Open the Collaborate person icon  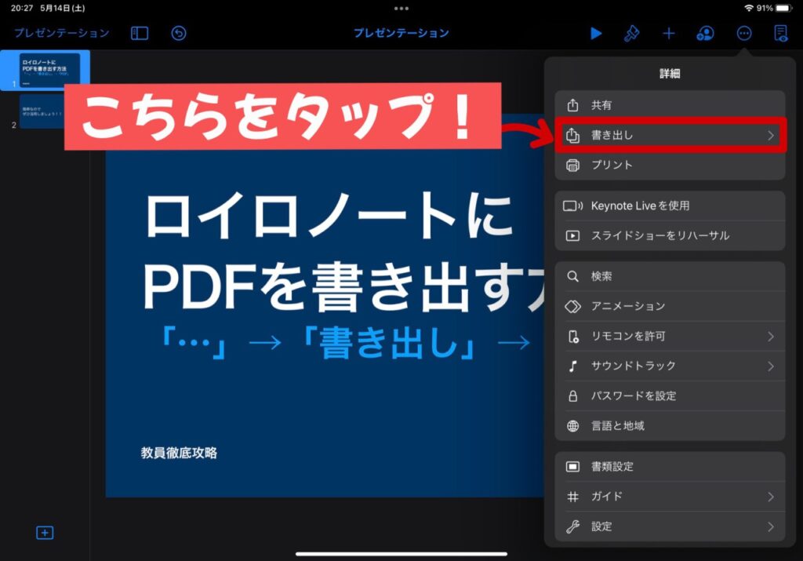tap(705, 33)
